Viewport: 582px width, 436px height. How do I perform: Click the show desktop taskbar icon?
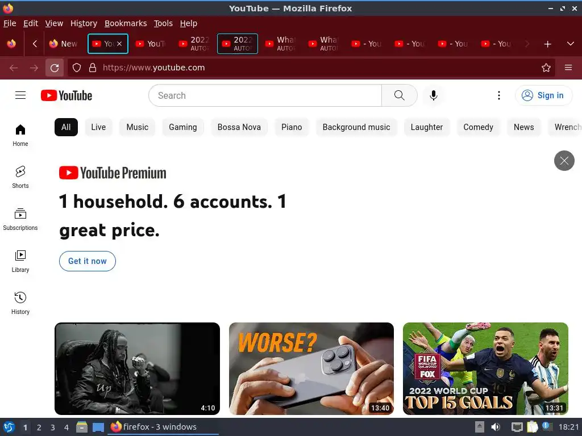click(x=98, y=427)
